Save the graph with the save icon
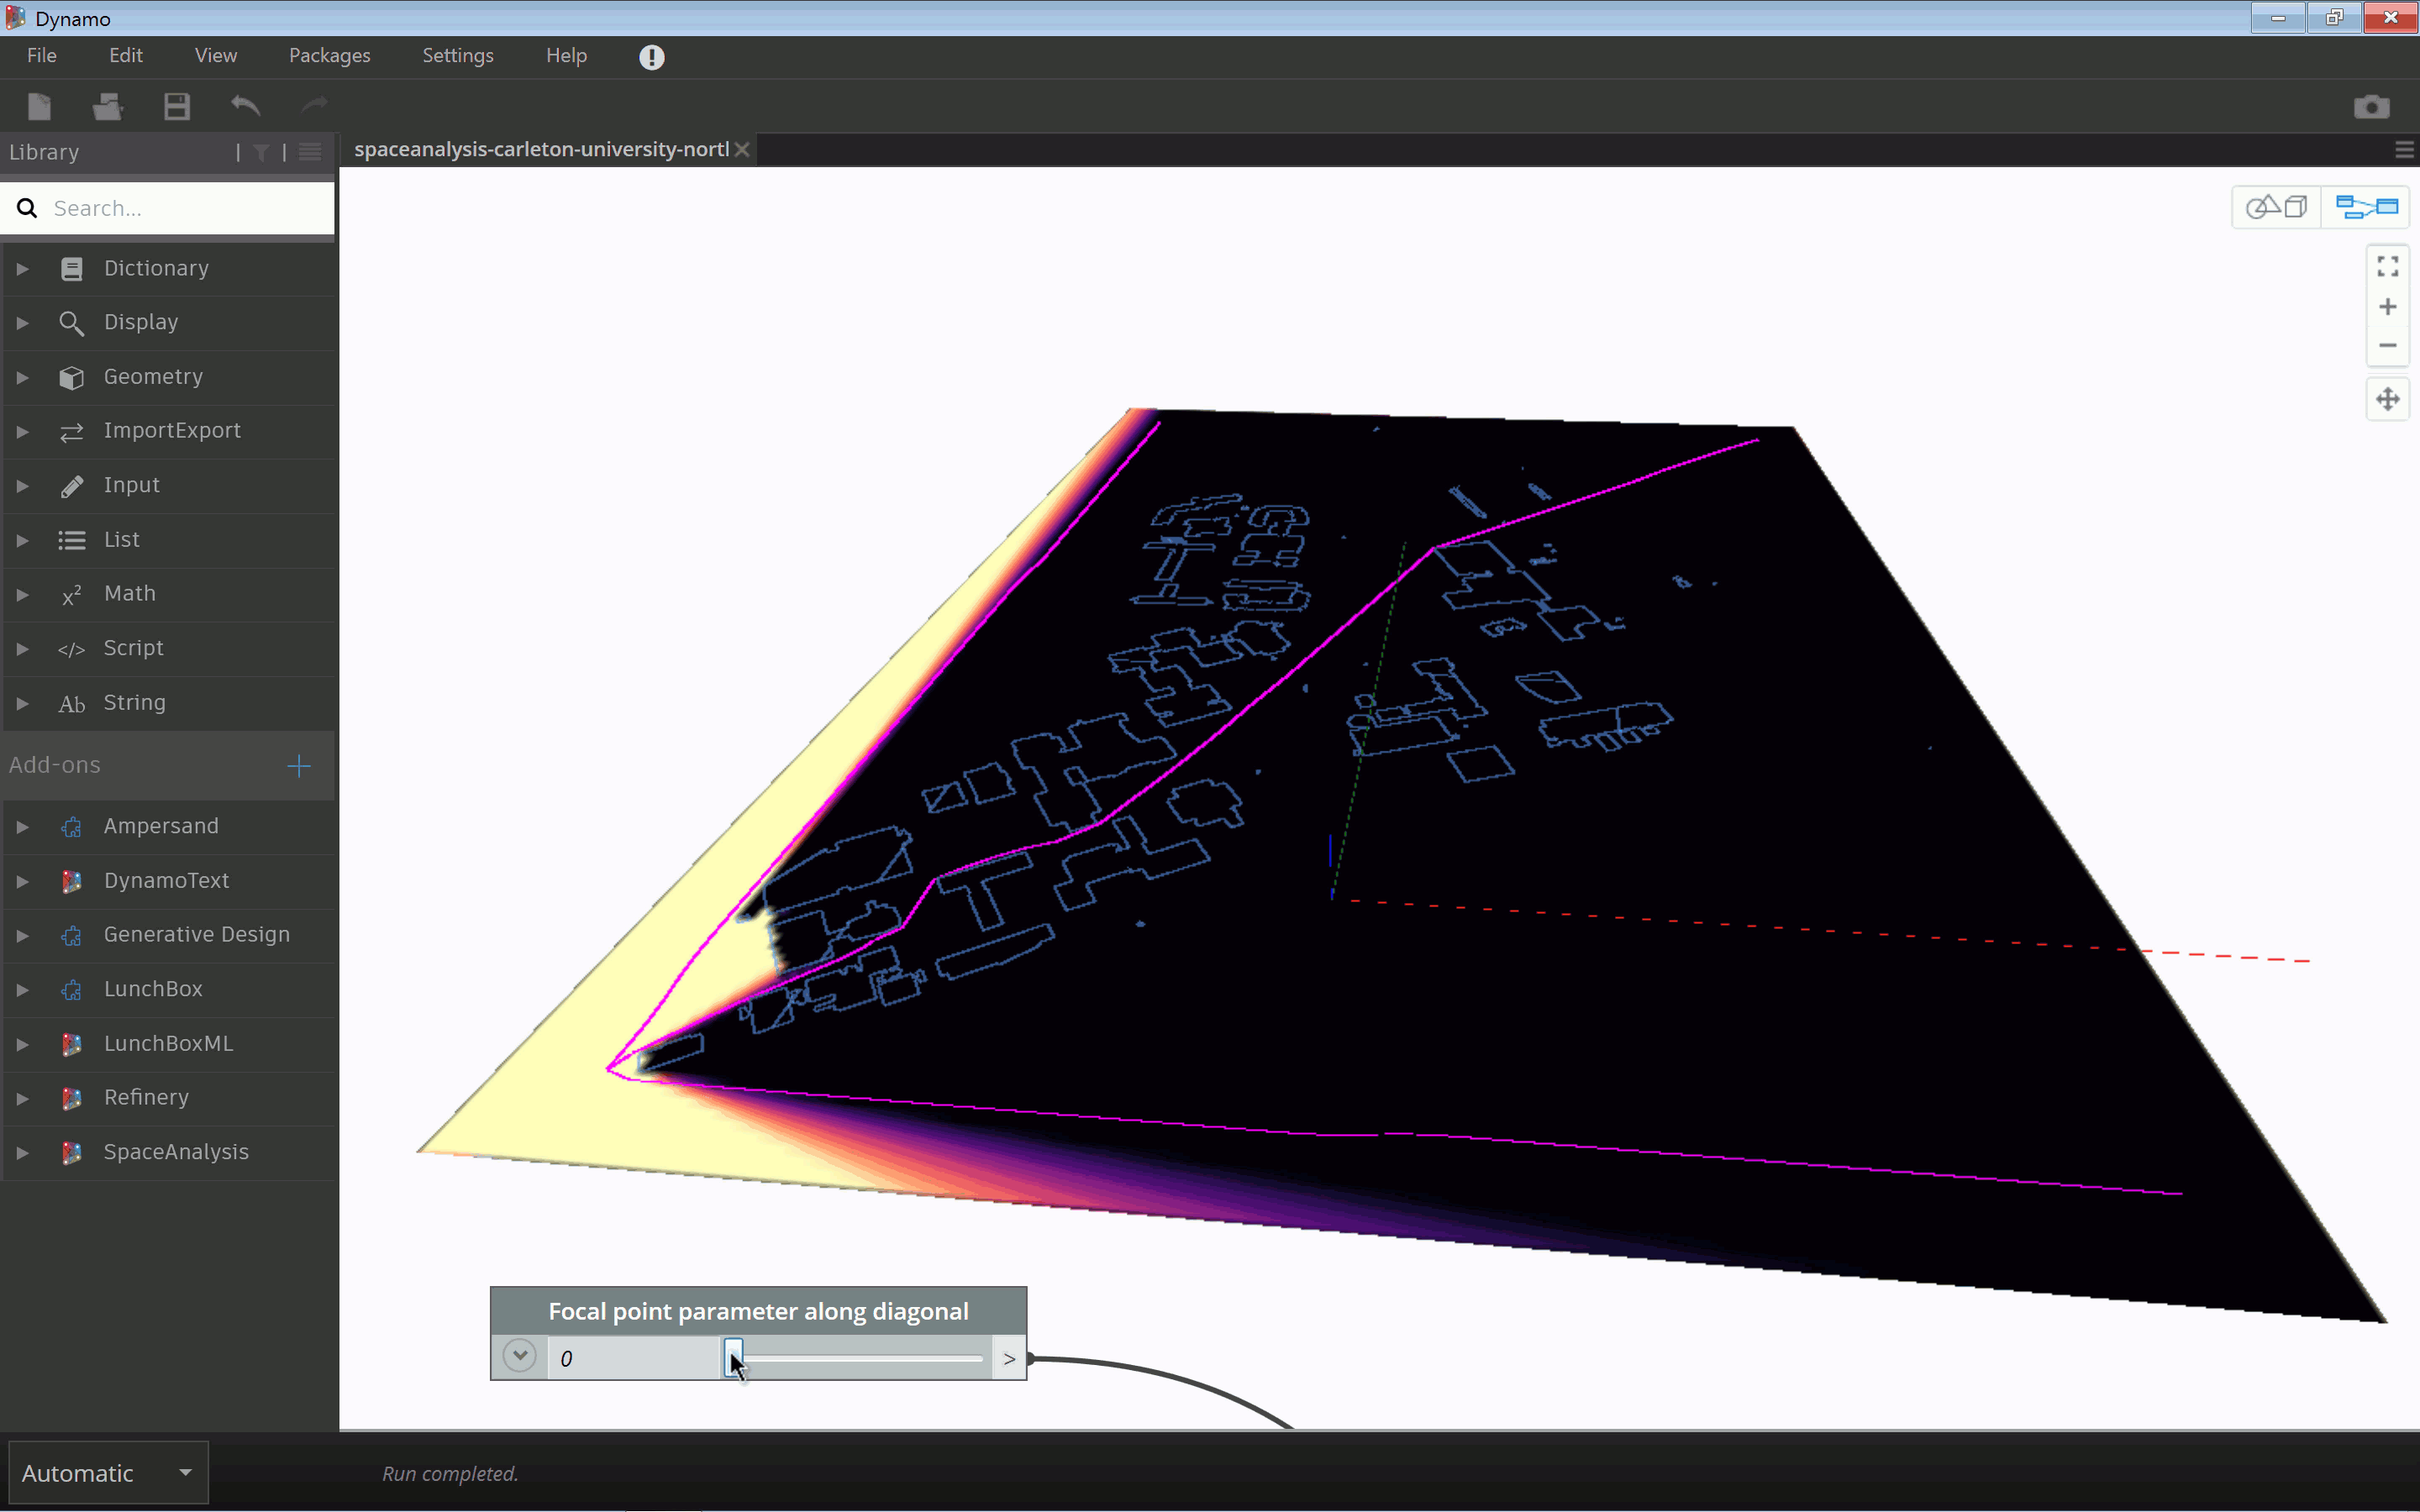Viewport: 2420px width, 1512px height. 176,106
